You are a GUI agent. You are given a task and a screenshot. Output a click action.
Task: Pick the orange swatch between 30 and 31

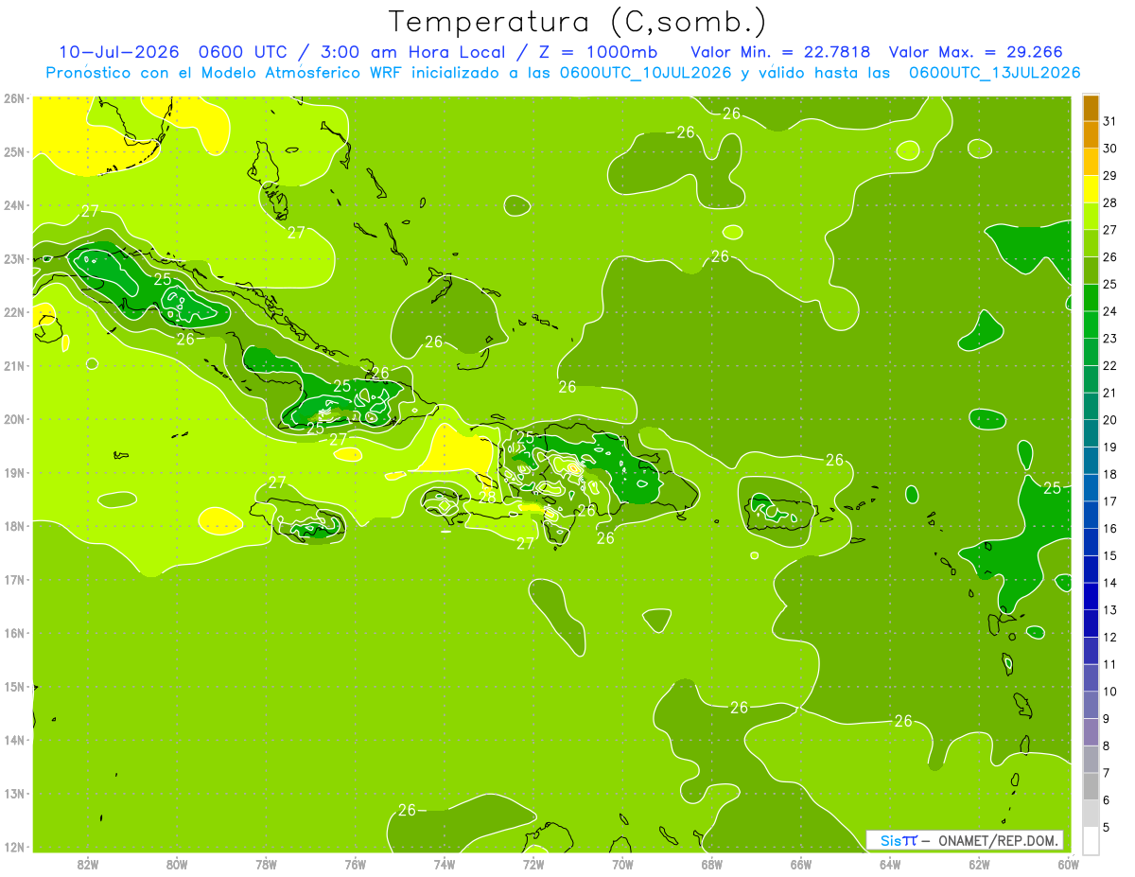[x=1091, y=135]
